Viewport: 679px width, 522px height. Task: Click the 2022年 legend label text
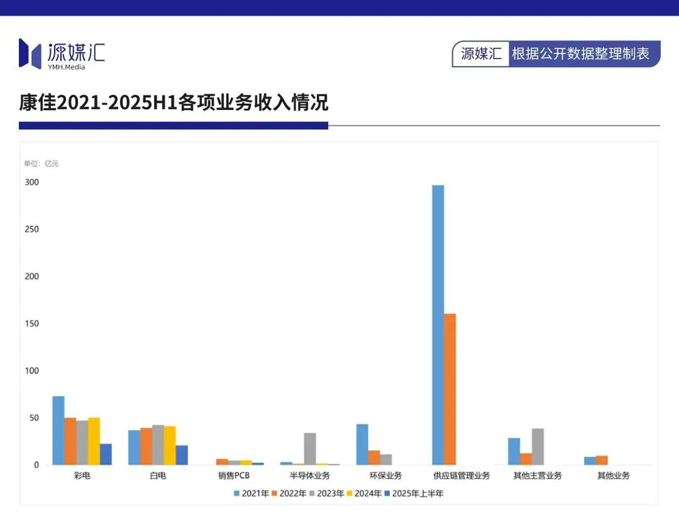(x=293, y=493)
